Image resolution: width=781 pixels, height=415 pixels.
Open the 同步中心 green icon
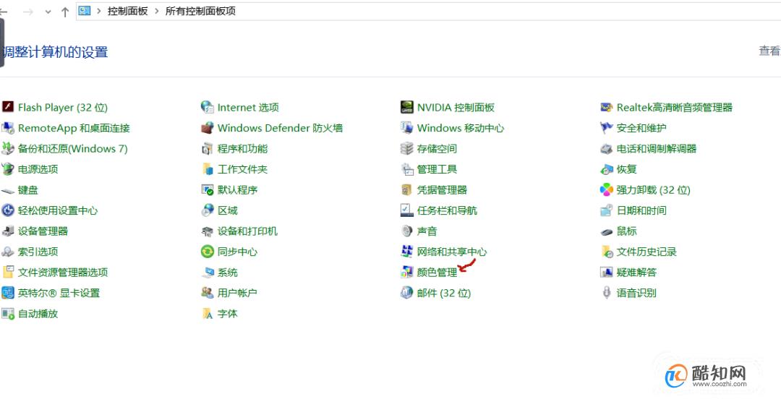point(208,252)
